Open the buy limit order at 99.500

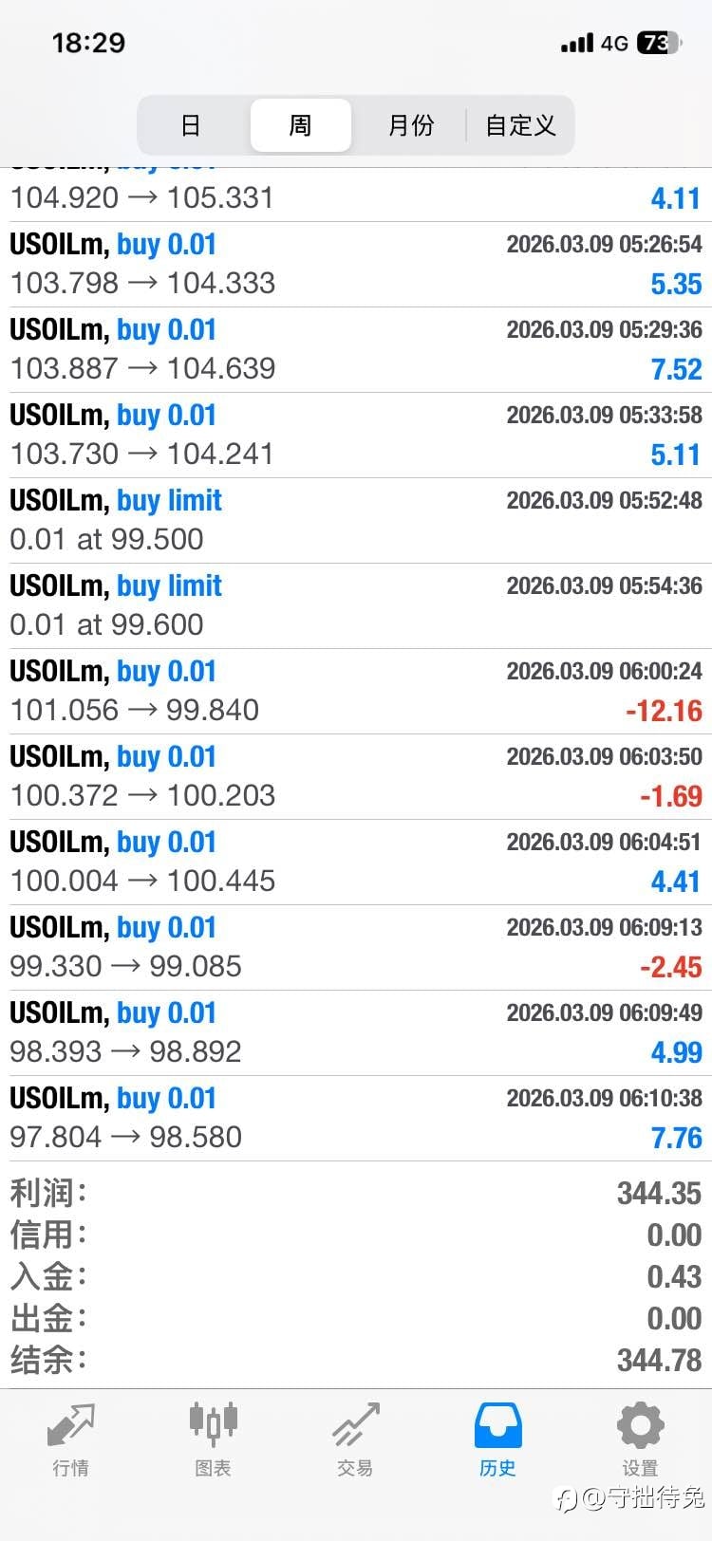tap(356, 520)
